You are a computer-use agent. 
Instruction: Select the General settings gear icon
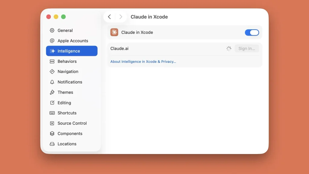click(52, 30)
